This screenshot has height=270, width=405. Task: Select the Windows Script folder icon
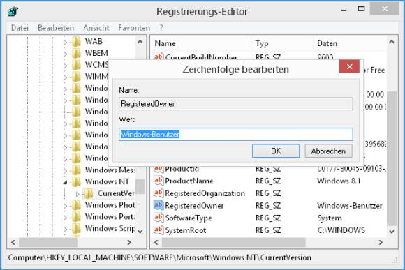76,228
